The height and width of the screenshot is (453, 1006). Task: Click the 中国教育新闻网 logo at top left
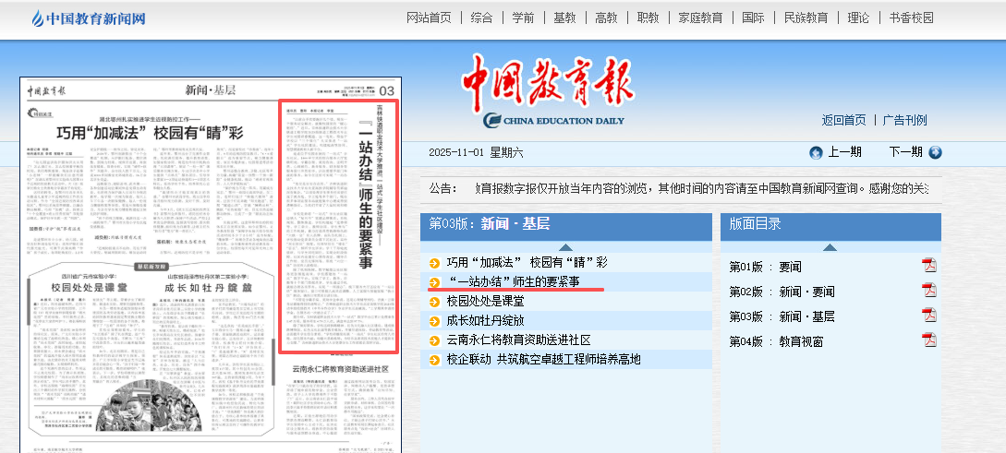pyautogui.click(x=88, y=18)
